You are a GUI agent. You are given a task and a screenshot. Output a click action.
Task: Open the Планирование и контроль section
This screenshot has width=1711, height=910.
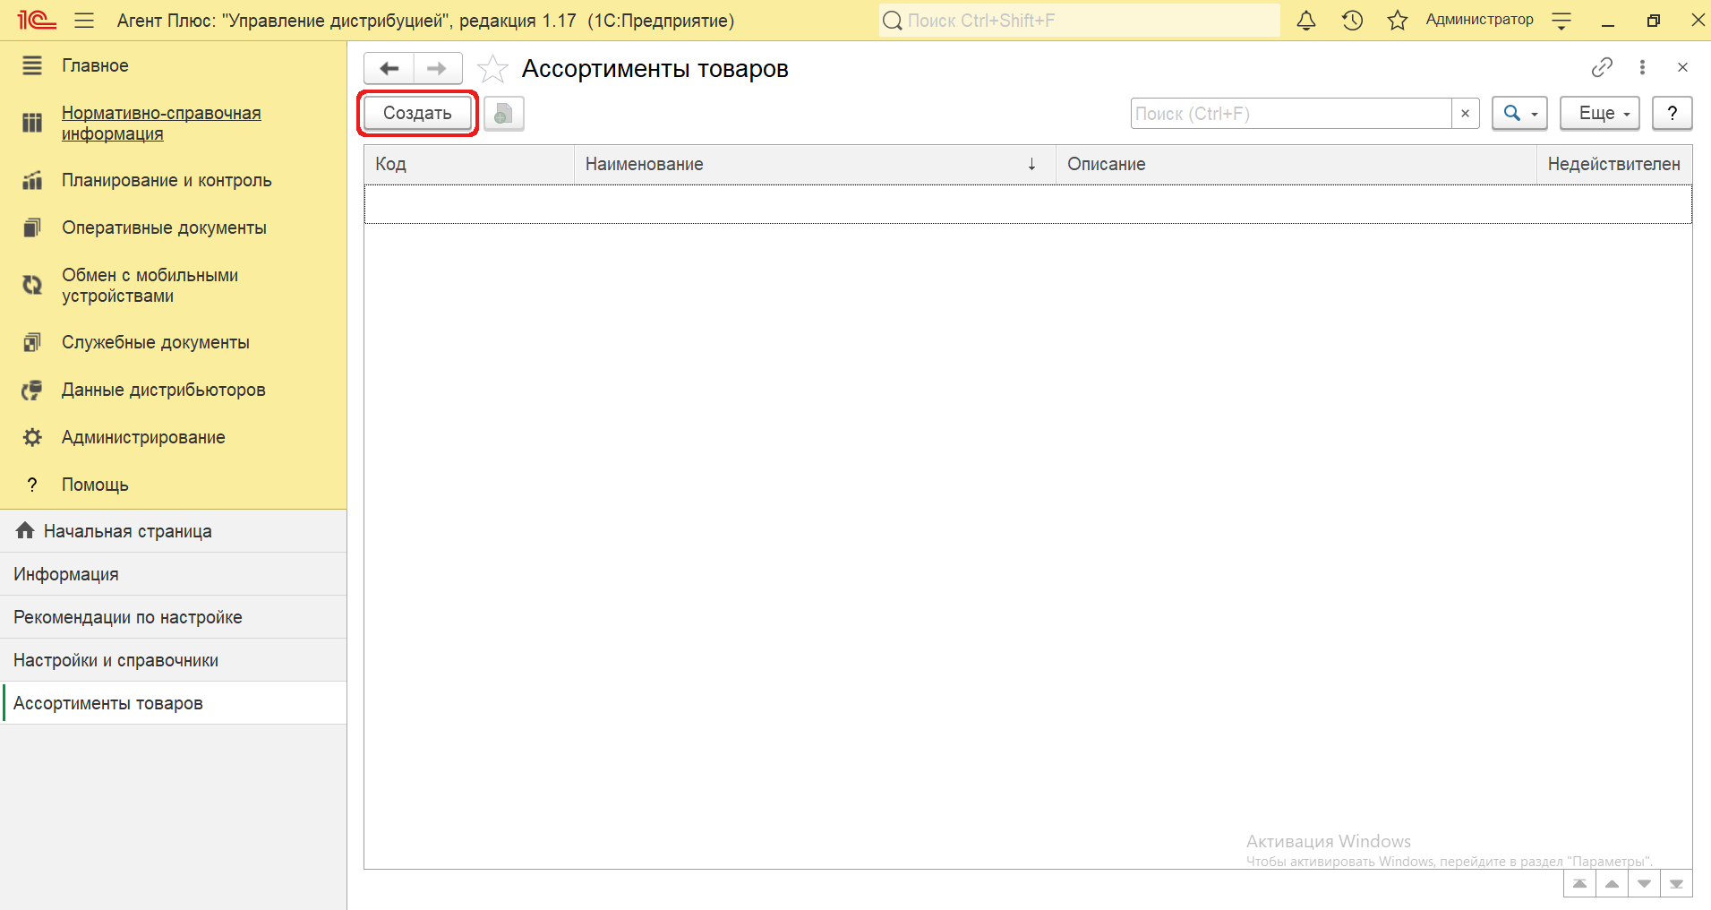pyautogui.click(x=167, y=180)
